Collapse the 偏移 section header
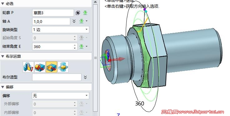This screenshot has width=230, height=116. pos(2,87)
